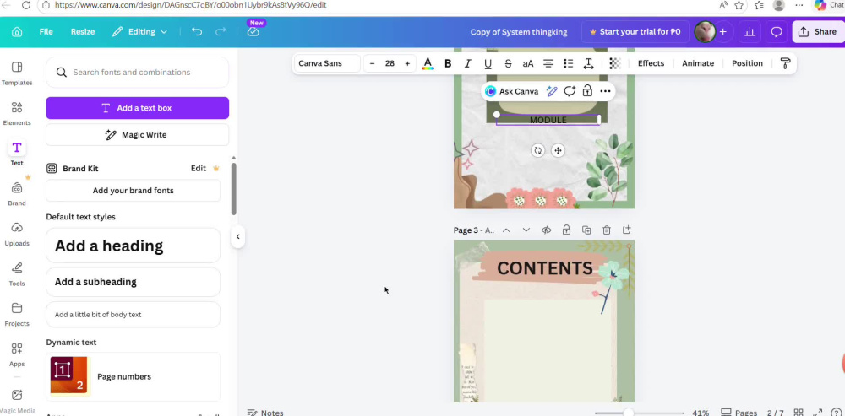
Task: Change text alignment
Action: tap(548, 63)
